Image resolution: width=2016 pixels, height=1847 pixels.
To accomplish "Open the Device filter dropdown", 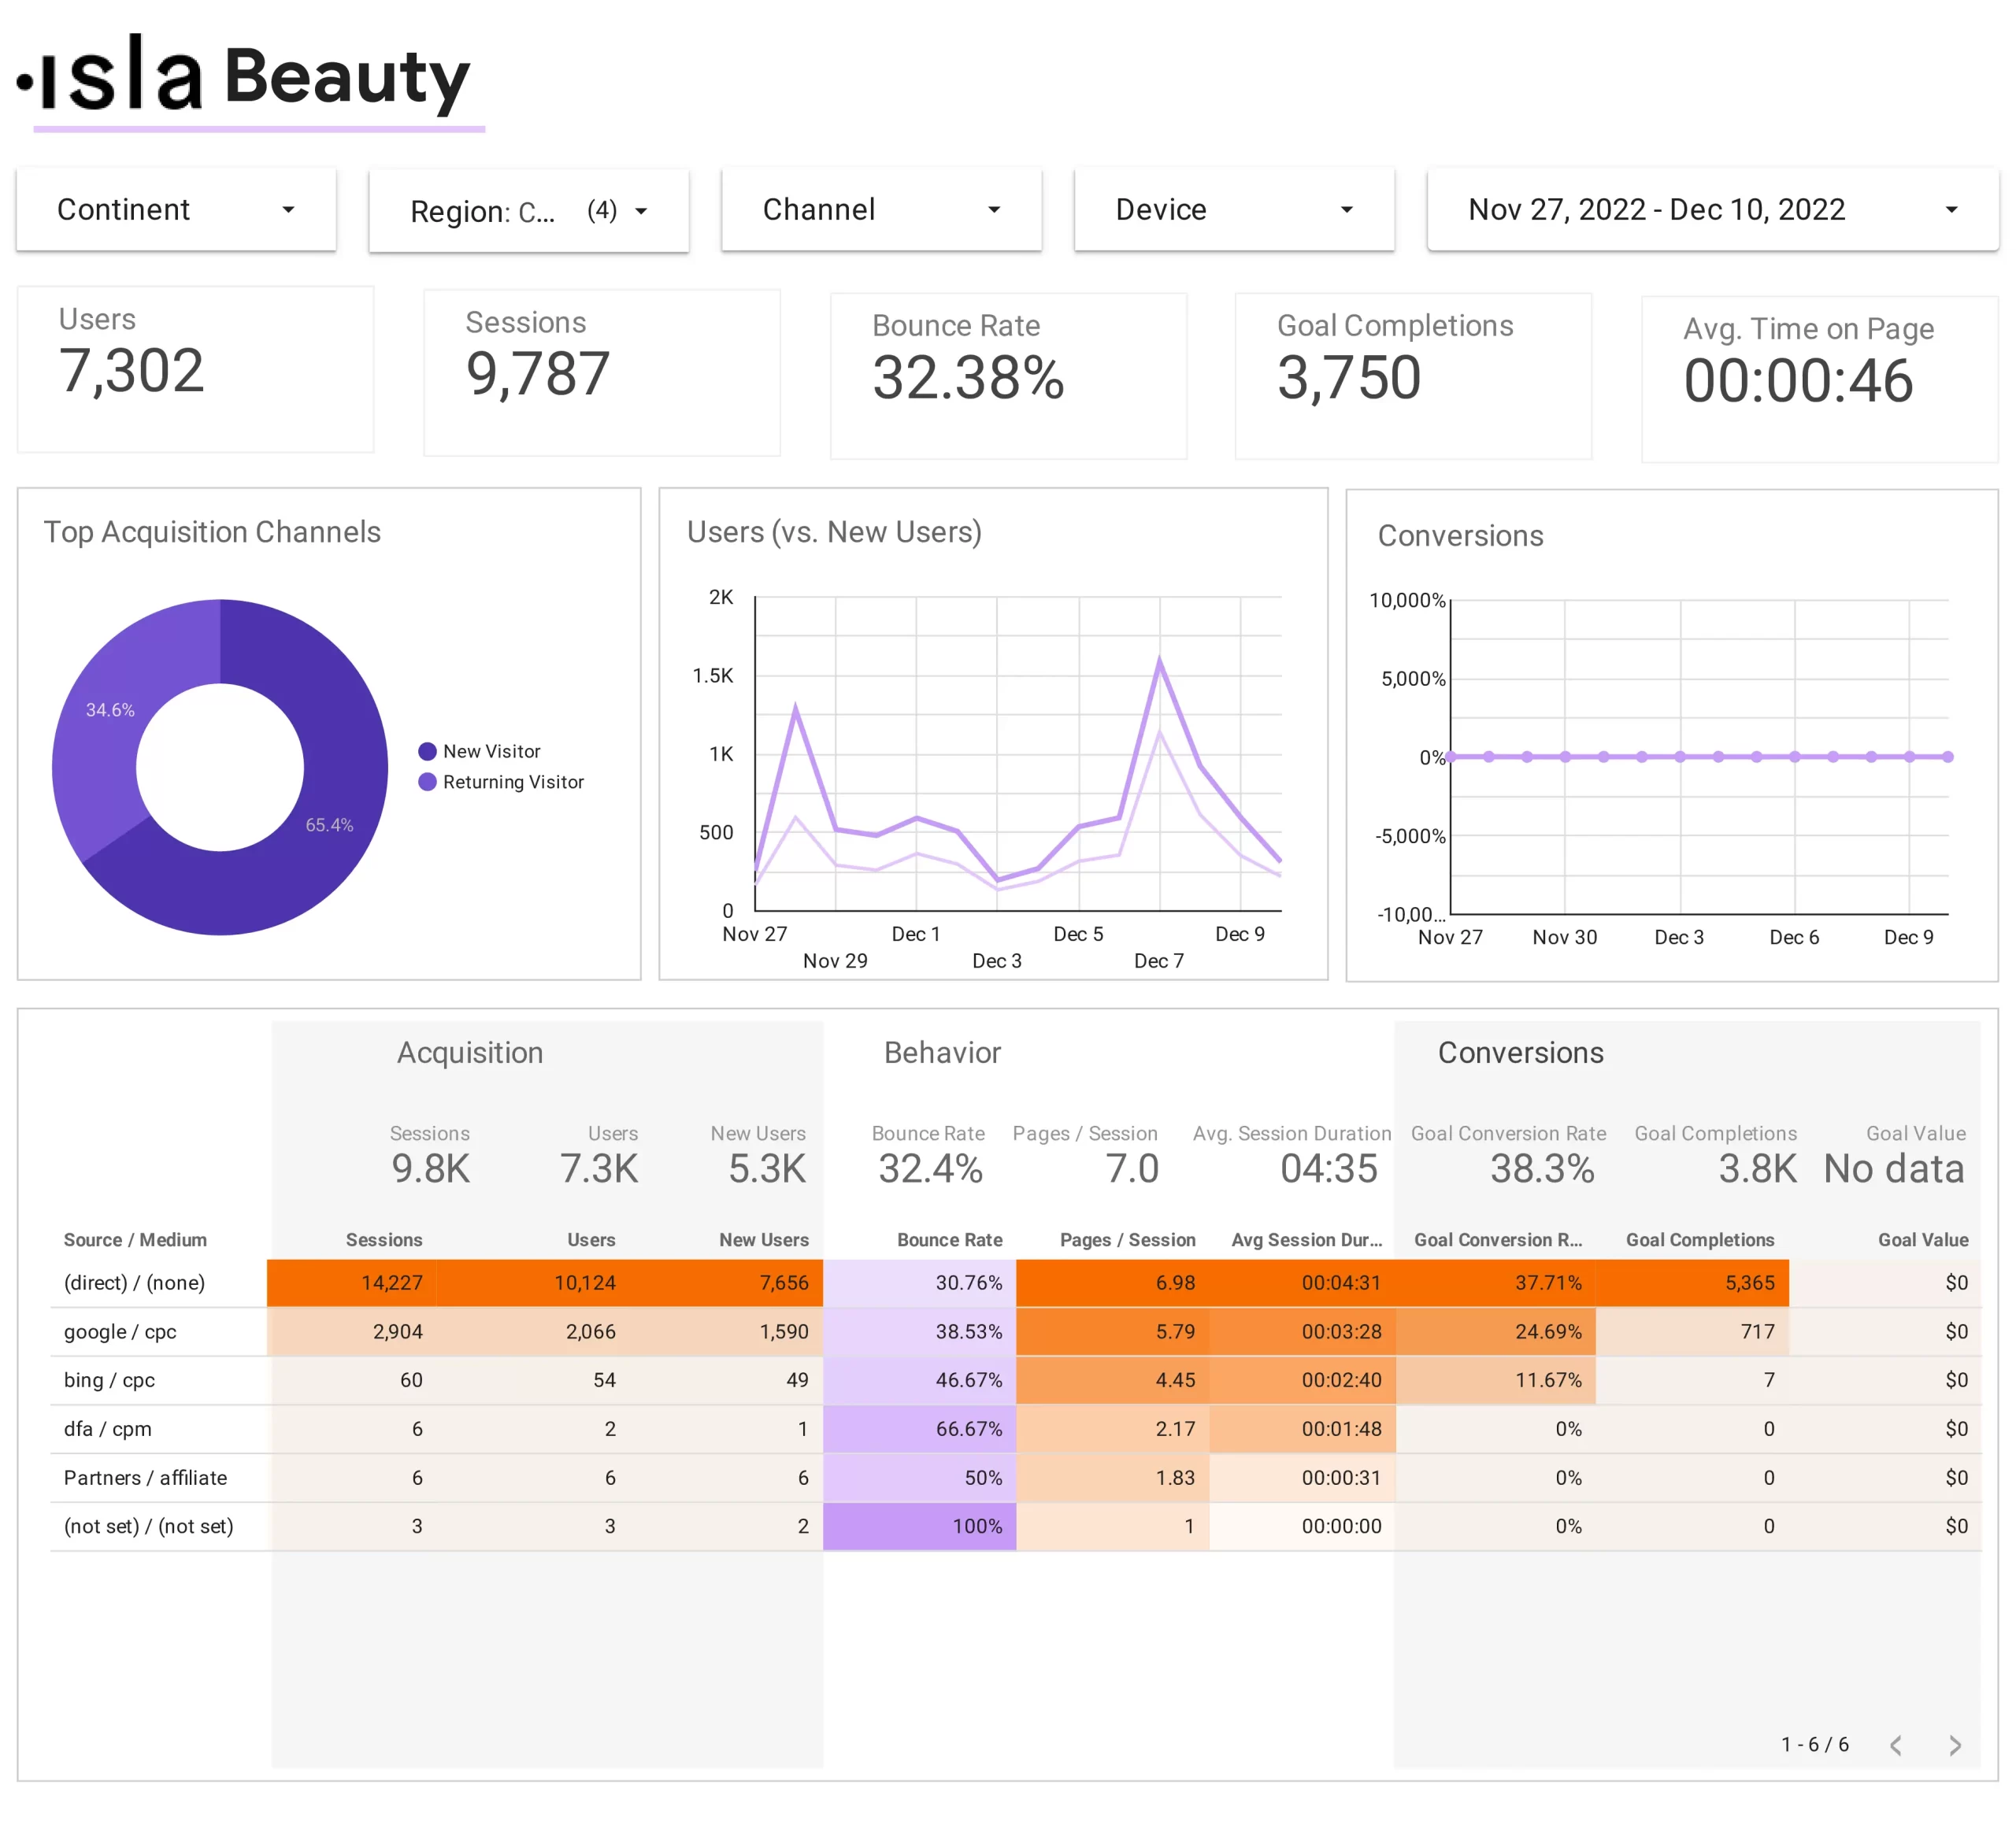I will coord(1234,209).
